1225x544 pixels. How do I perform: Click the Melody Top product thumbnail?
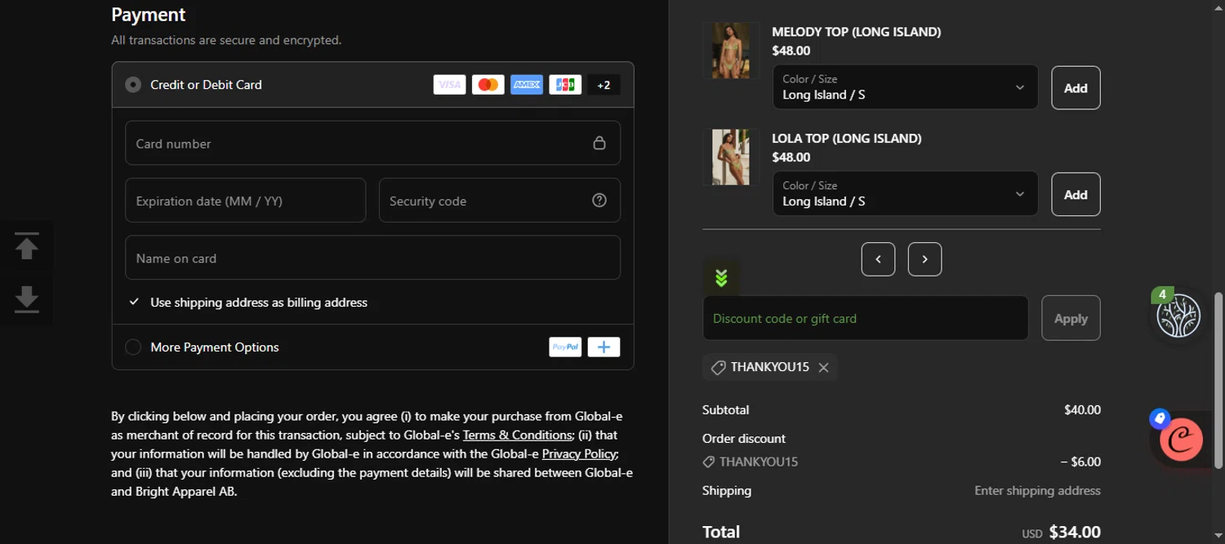[731, 51]
